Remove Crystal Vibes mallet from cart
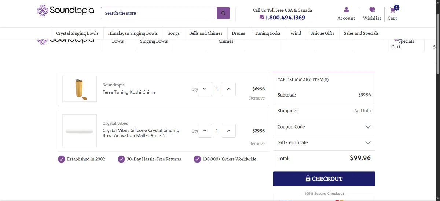This screenshot has width=440, height=201. (x=257, y=144)
